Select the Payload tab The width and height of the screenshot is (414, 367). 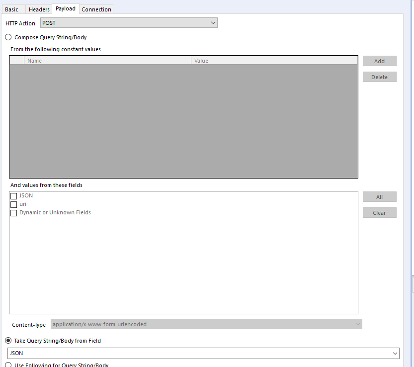coord(65,8)
